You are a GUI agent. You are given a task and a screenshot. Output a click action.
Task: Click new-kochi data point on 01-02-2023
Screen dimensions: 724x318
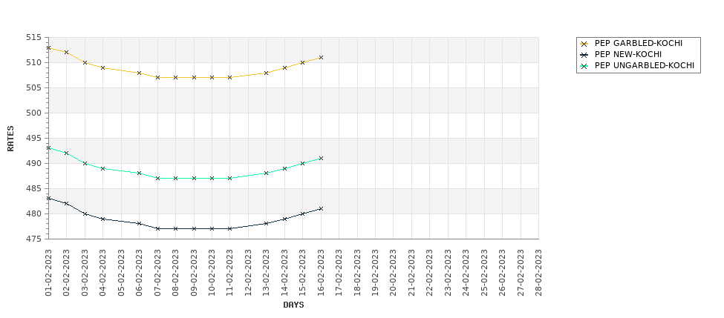click(48, 198)
